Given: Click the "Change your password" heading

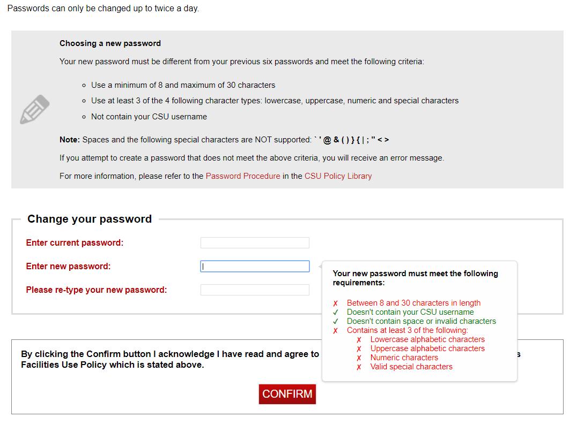Looking at the screenshot, I should (90, 219).
